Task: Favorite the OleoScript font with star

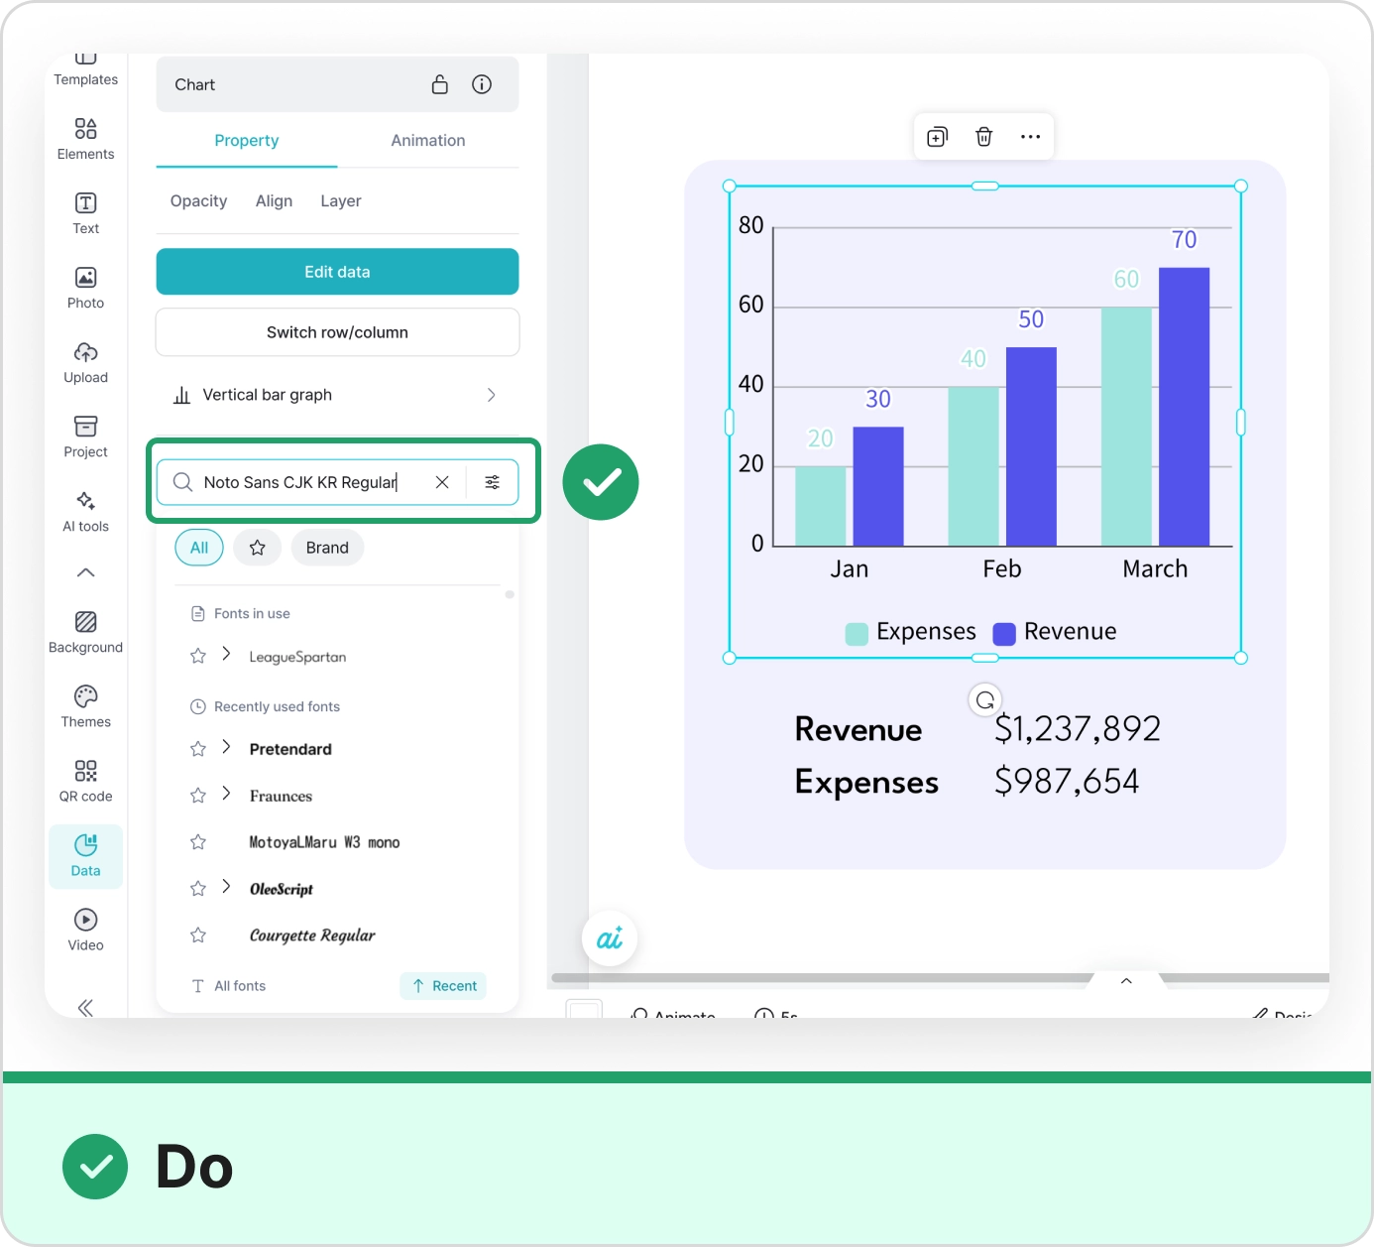Action: [198, 889]
